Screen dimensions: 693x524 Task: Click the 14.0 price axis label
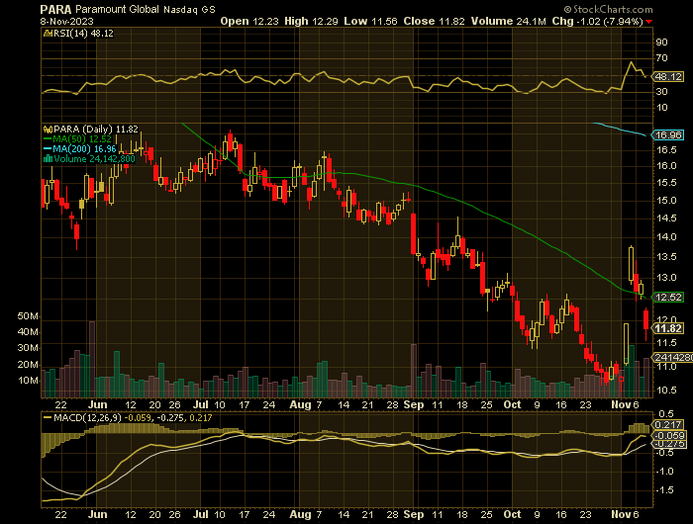click(667, 237)
